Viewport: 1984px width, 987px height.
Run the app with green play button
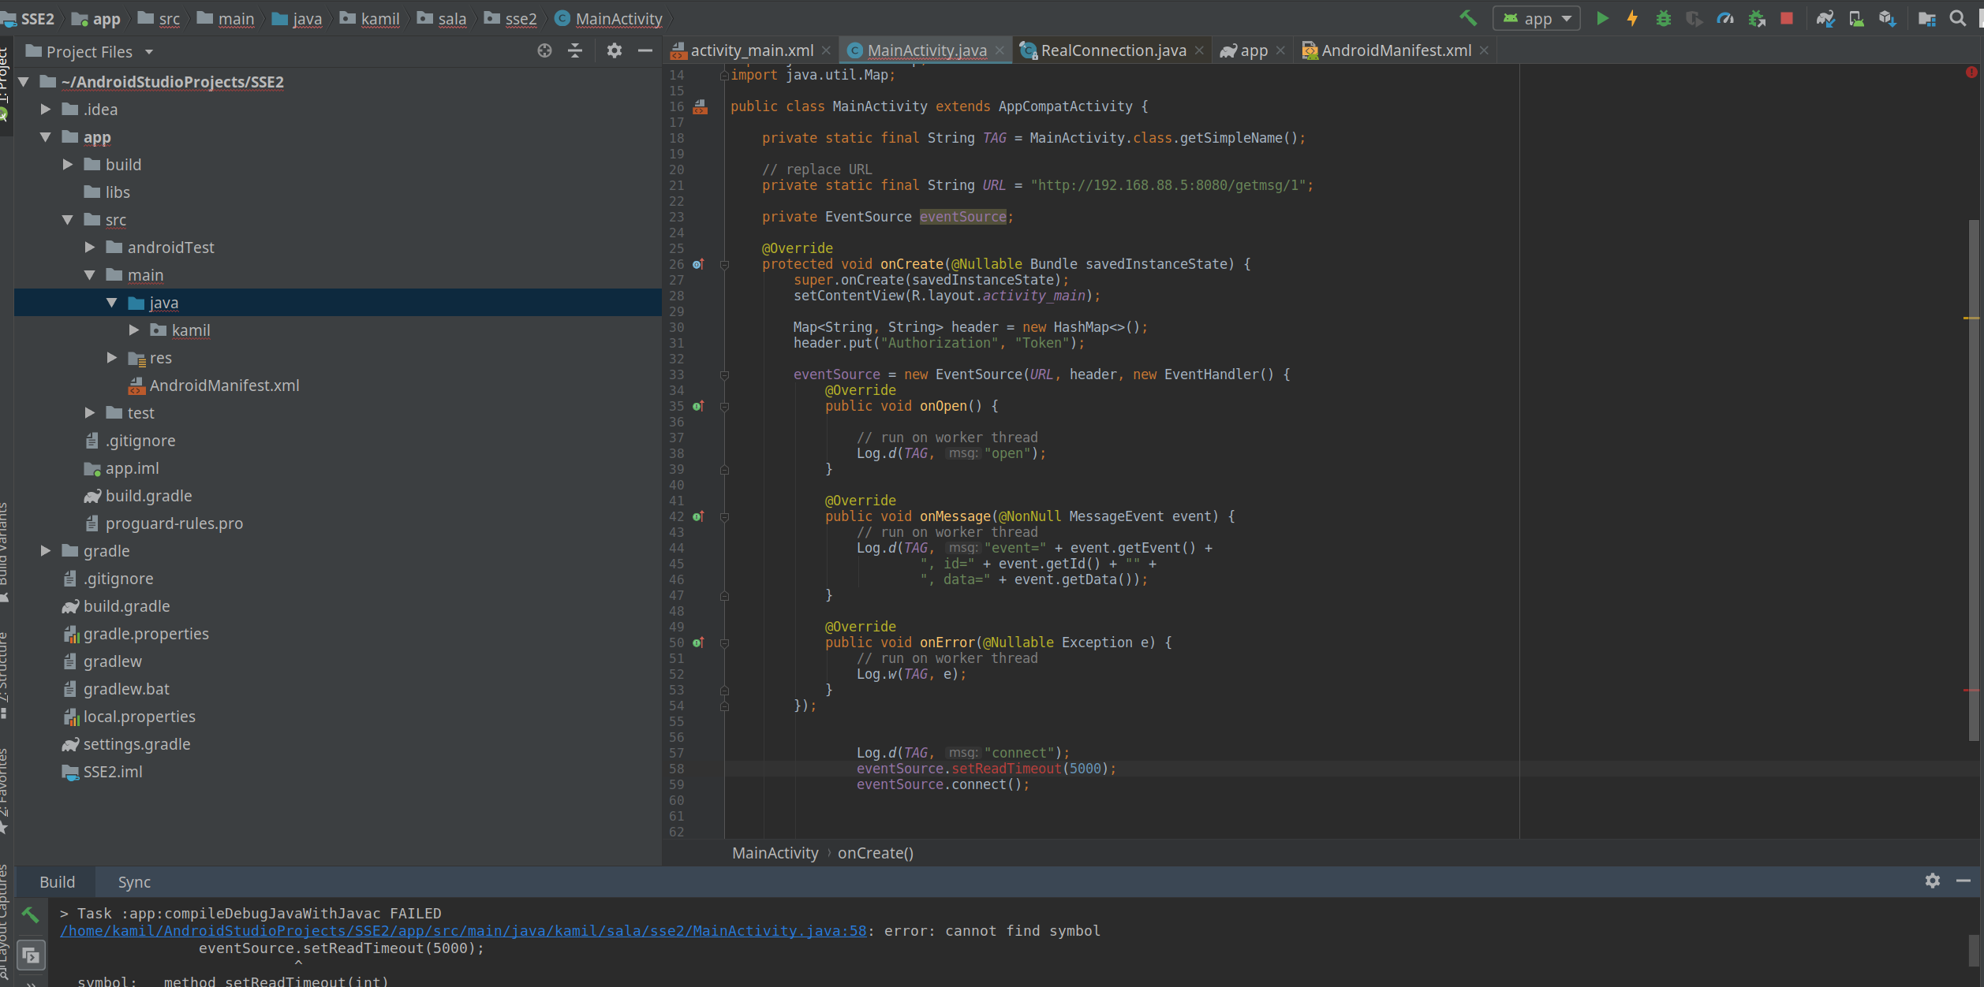(1602, 18)
